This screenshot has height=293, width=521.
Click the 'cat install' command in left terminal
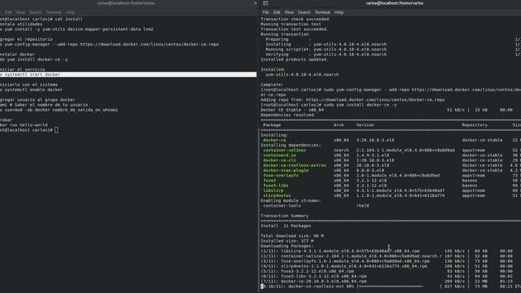68,19
